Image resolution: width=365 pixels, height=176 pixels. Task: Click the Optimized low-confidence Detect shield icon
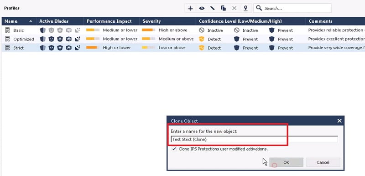tap(202, 39)
